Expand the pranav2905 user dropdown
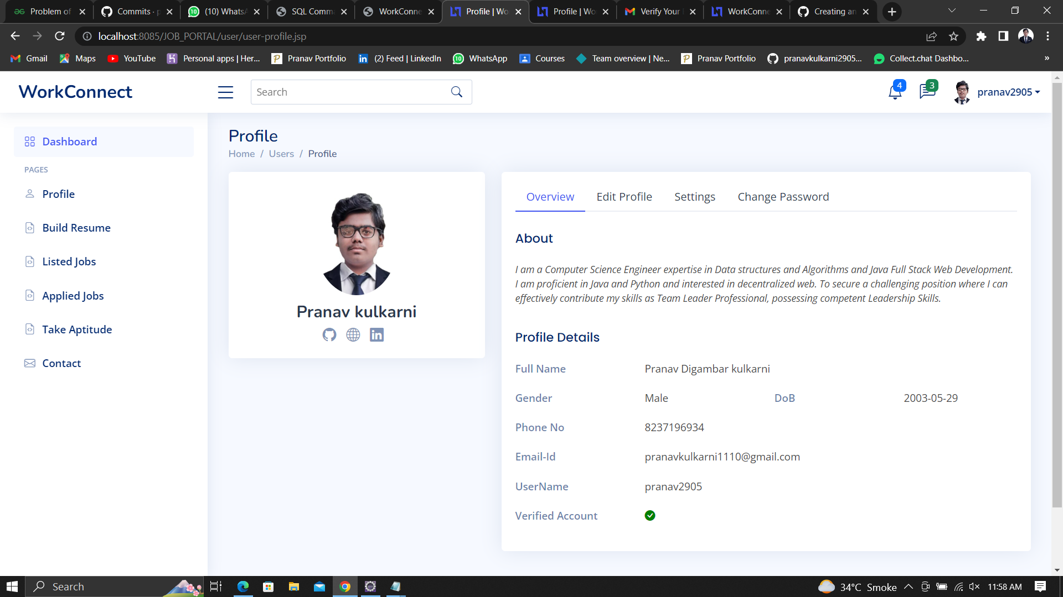This screenshot has height=597, width=1063. tap(1008, 92)
